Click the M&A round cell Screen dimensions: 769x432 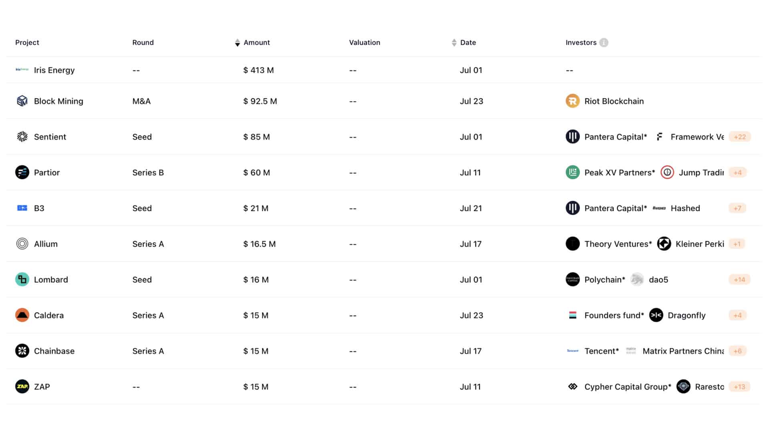point(141,101)
